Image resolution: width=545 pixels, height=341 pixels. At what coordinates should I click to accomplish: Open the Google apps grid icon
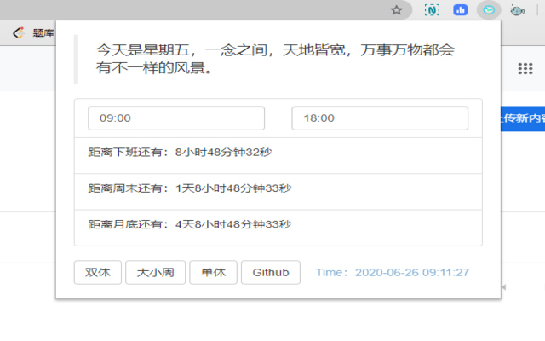(x=525, y=68)
